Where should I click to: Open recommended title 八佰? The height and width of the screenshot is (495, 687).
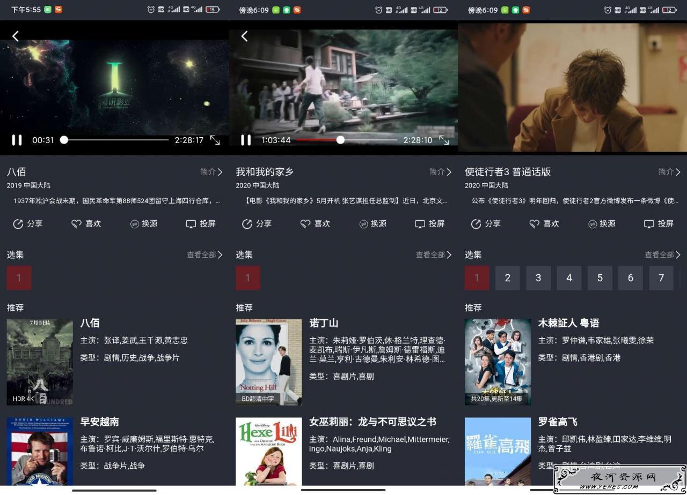(x=90, y=323)
